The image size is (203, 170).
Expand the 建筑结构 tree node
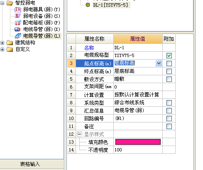click(2, 43)
